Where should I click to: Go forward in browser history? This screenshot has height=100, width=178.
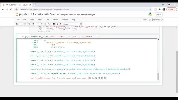[x=7, y=9]
